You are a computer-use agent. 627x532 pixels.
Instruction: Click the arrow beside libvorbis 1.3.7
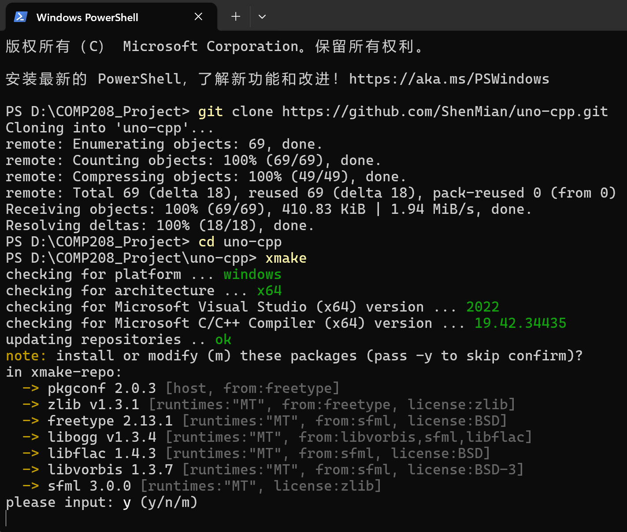coord(31,470)
